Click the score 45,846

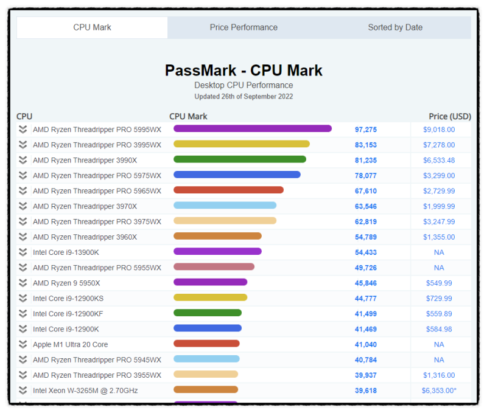click(366, 283)
